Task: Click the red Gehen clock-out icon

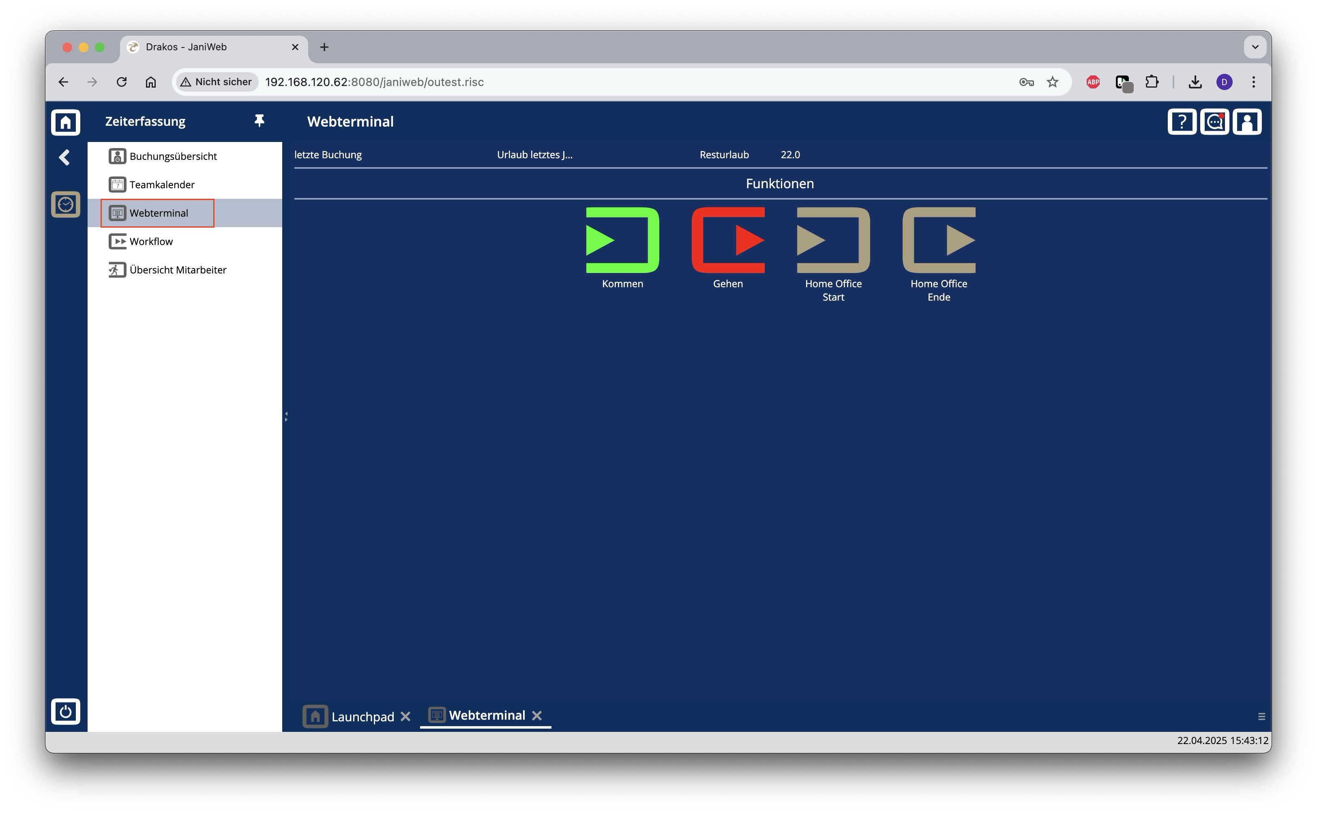Action: pos(727,240)
